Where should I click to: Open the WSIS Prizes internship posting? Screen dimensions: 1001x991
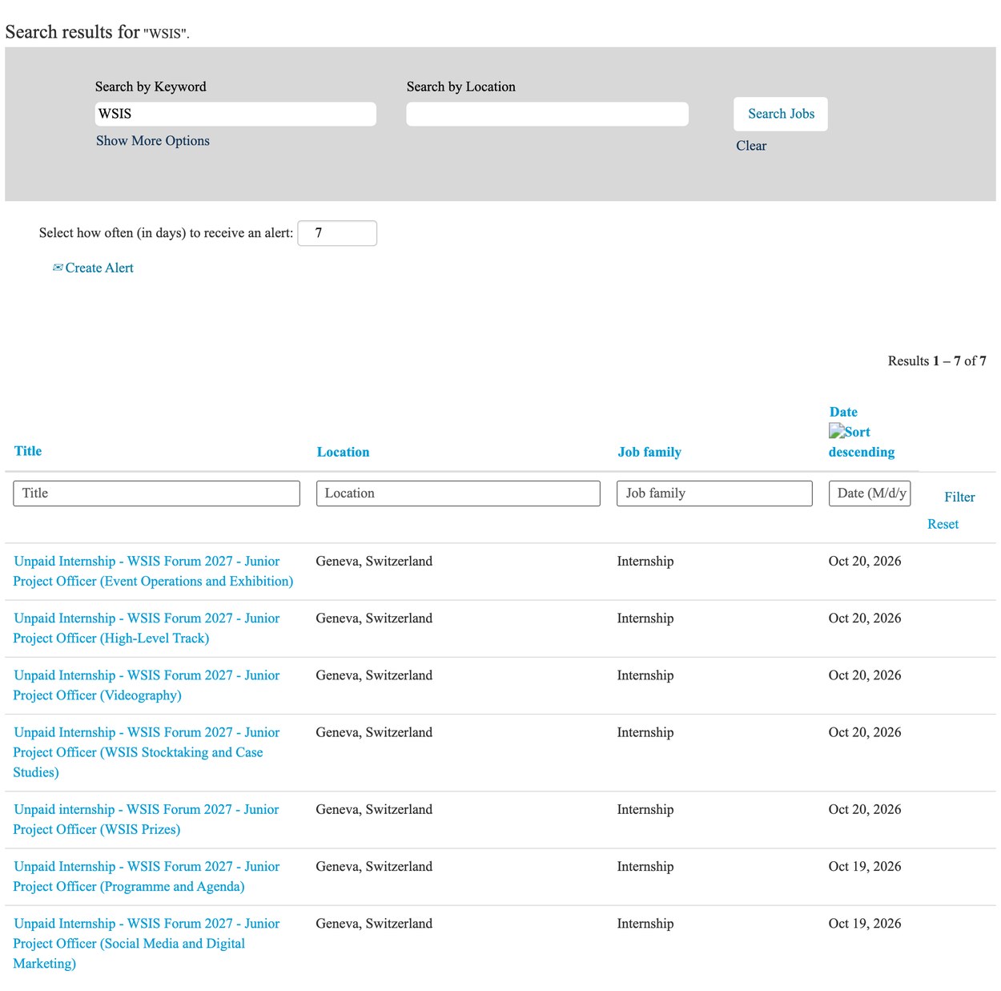point(147,820)
